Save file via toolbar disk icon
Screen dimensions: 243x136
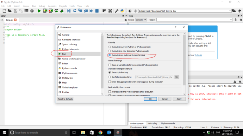point(15,11)
